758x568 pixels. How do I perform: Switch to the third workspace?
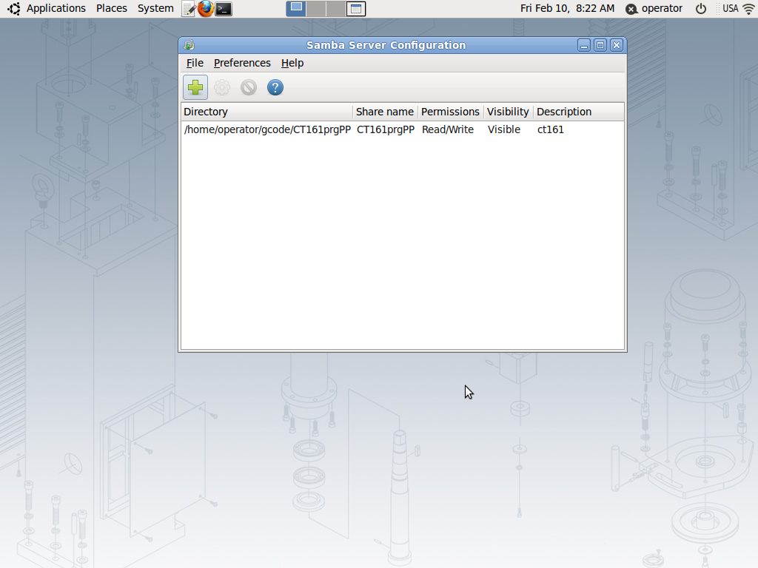335,8
